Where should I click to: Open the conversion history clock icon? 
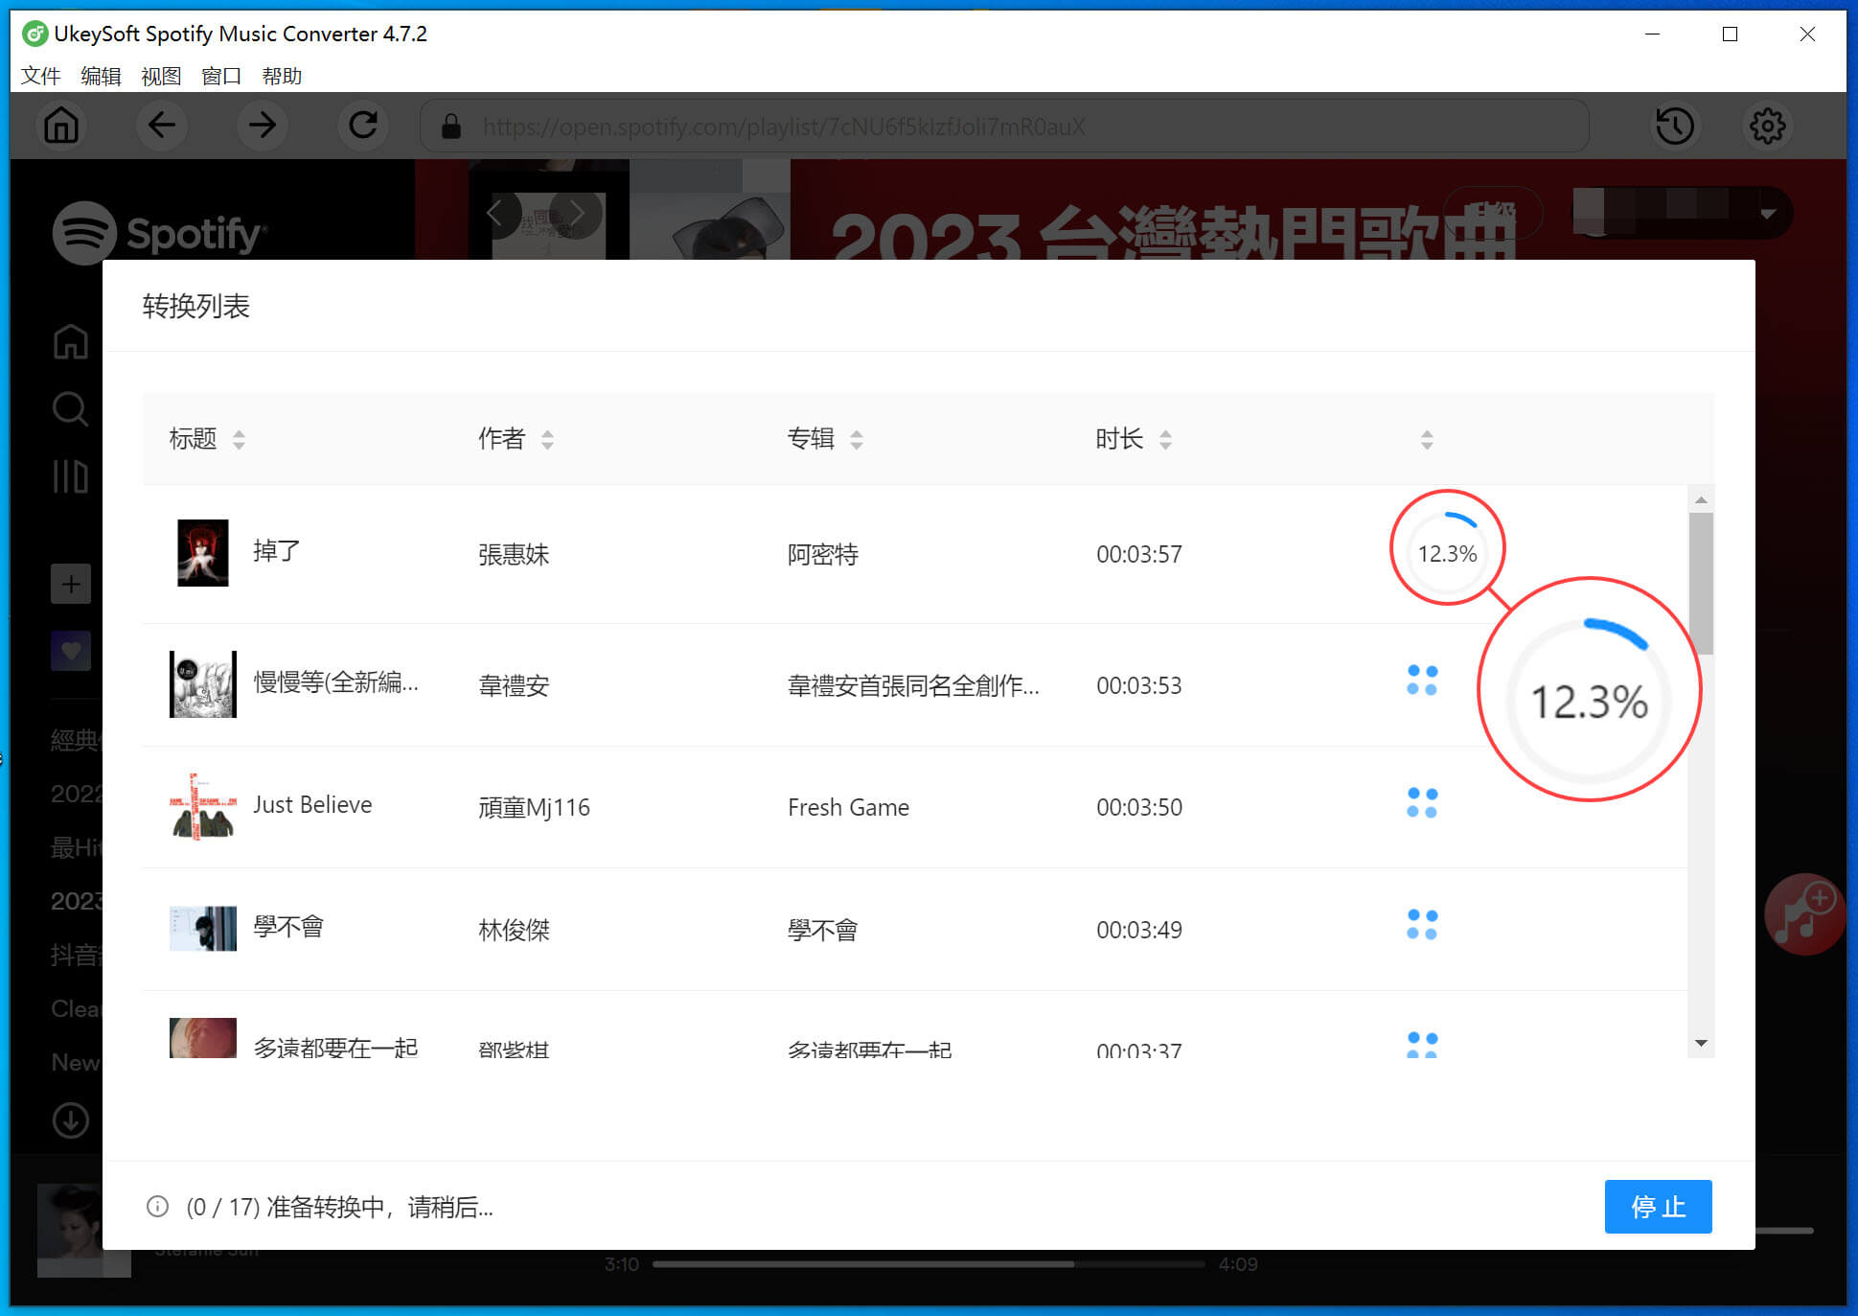(x=1674, y=126)
